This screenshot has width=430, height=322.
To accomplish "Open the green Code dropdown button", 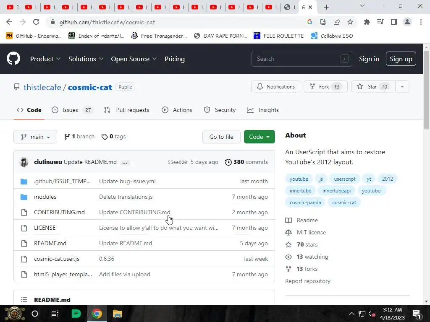I will (x=259, y=137).
